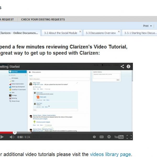
Task: Click the video info icon
Action: [128, 66]
